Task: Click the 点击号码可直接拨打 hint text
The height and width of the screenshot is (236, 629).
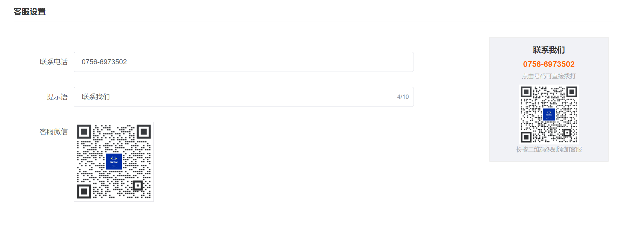Action: point(549,76)
